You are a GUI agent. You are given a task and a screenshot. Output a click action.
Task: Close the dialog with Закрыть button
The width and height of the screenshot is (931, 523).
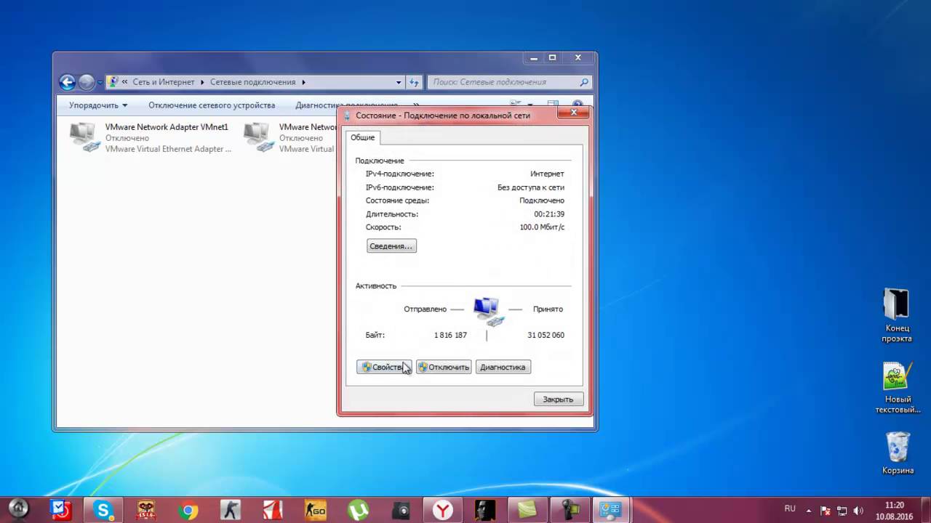(559, 400)
